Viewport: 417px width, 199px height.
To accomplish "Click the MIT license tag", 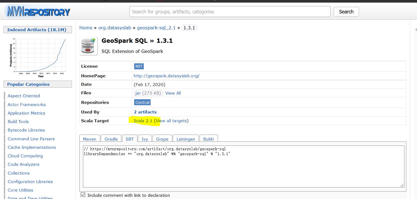I will 139,66.
